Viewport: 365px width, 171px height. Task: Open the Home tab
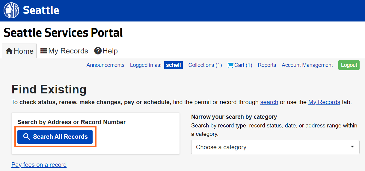19,51
